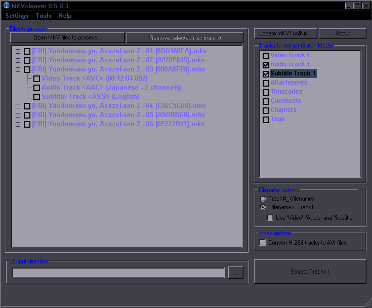Image resolution: width=372 pixels, height=308 pixels.
Task: Click the Subtitle Track 1 label in batch list
Action: point(293,73)
